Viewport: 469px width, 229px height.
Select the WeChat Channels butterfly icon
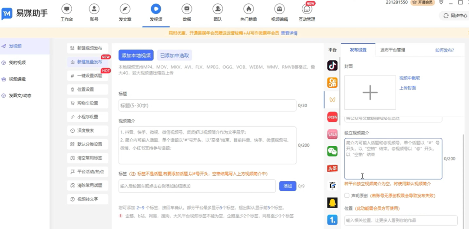332,100
